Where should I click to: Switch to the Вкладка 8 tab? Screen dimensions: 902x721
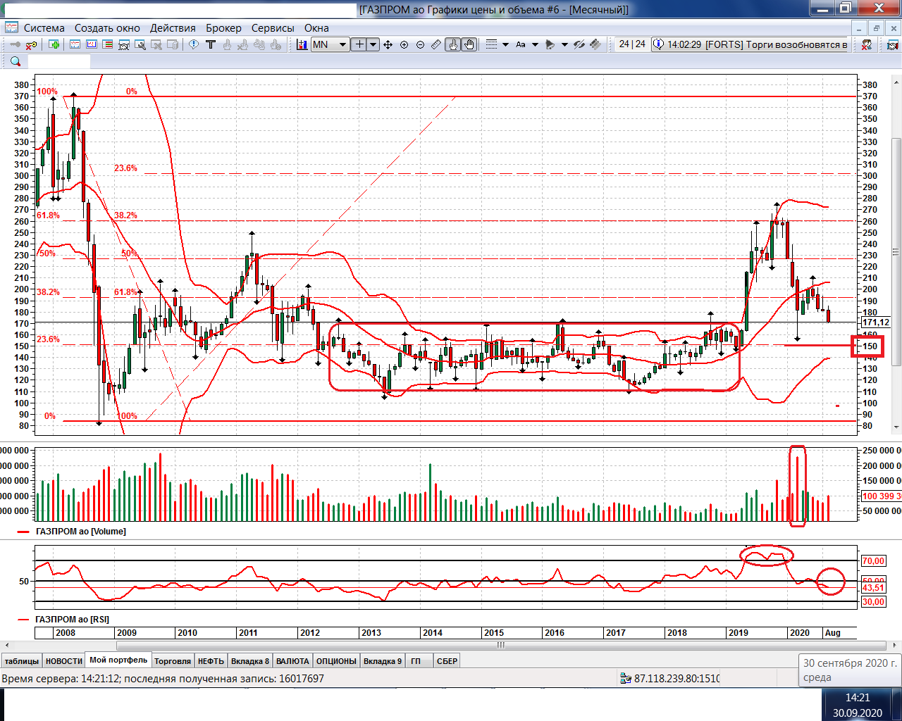250,660
